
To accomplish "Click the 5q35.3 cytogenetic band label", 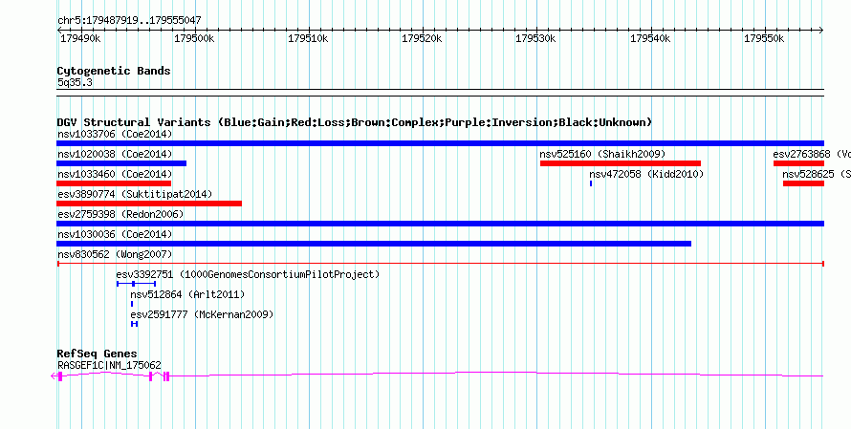I will 75,82.
